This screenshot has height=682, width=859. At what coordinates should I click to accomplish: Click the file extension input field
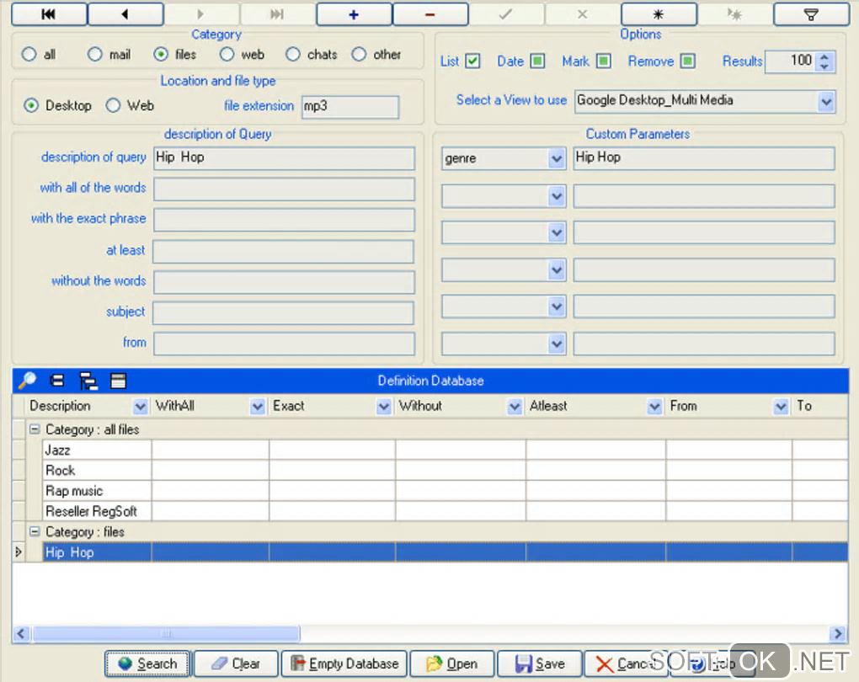pyautogui.click(x=349, y=107)
